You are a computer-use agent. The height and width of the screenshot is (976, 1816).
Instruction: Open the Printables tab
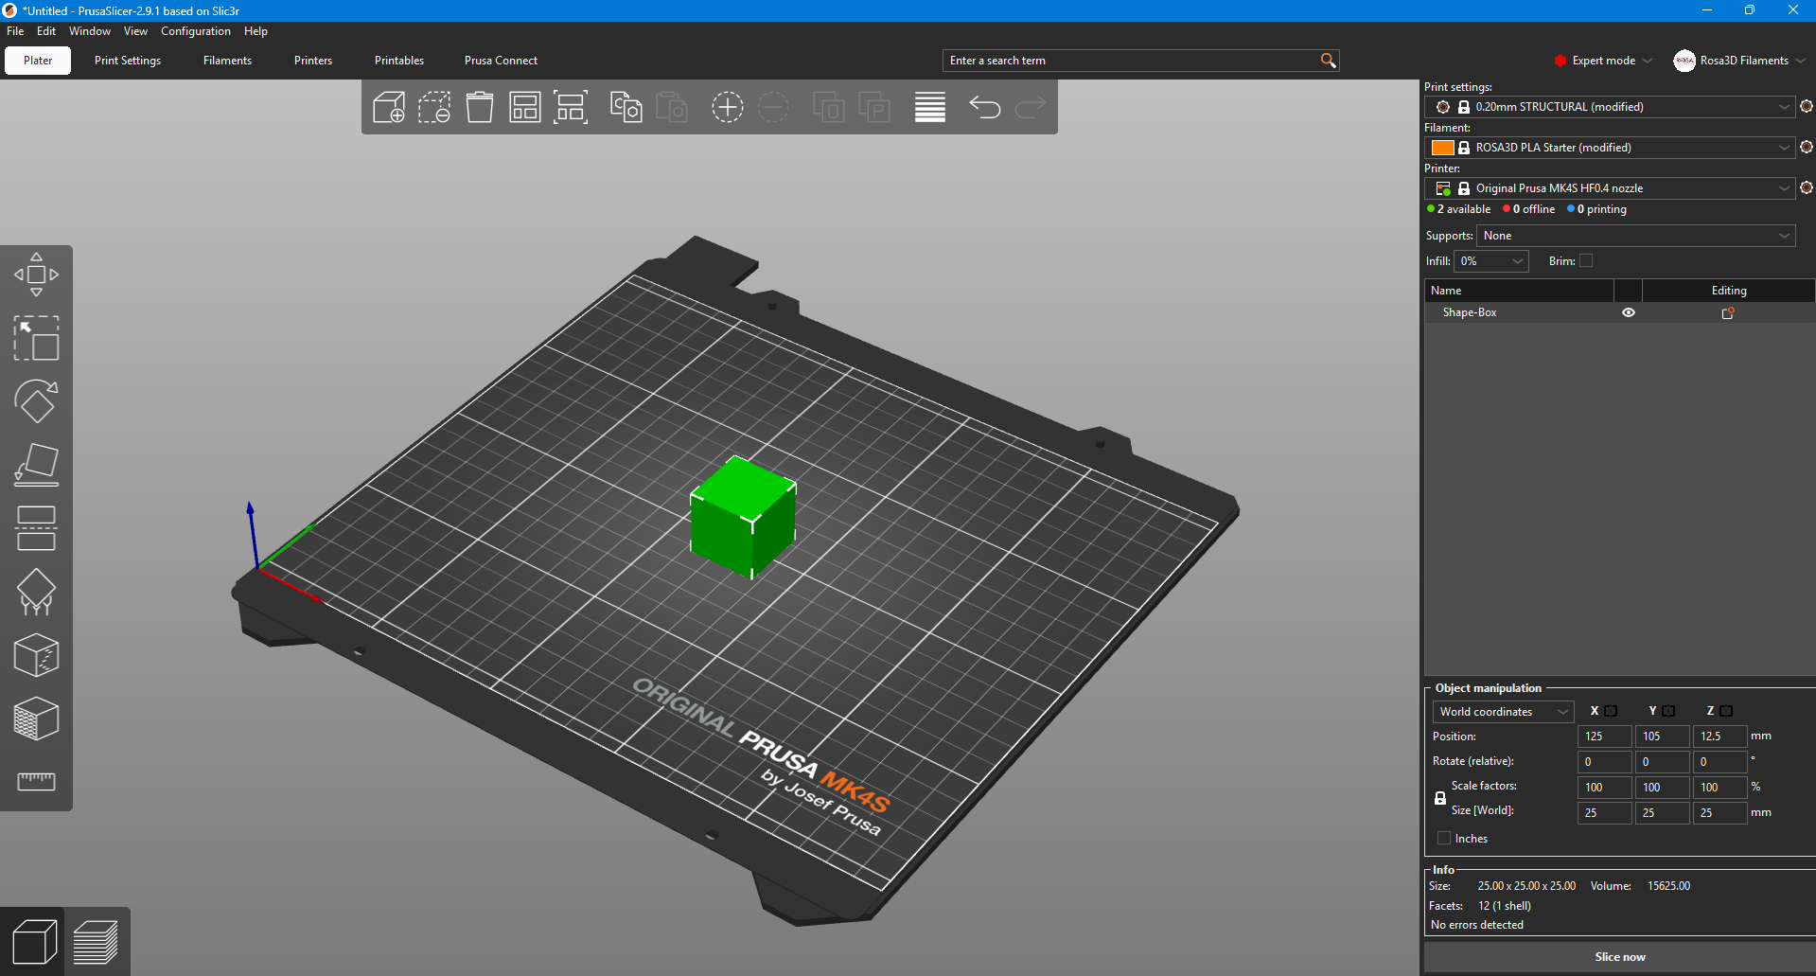[399, 61]
